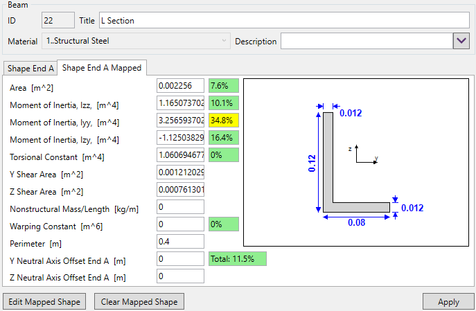Switch to the Shape End A tab
Image resolution: width=476 pixels, height=311 pixels.
[x=30, y=68]
